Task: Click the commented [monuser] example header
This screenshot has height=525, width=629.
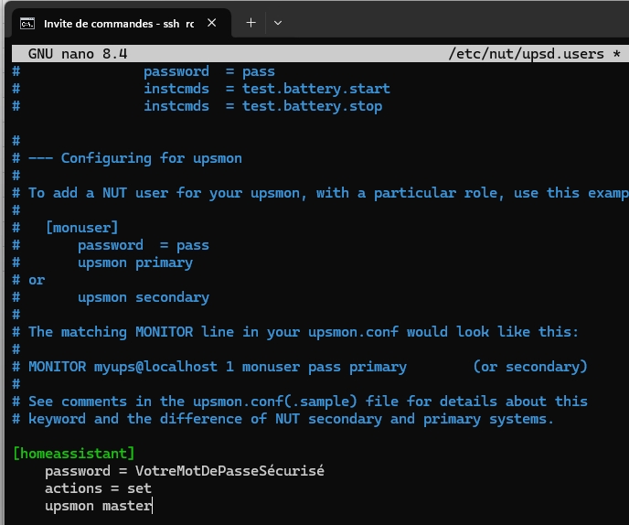Action: (82, 228)
